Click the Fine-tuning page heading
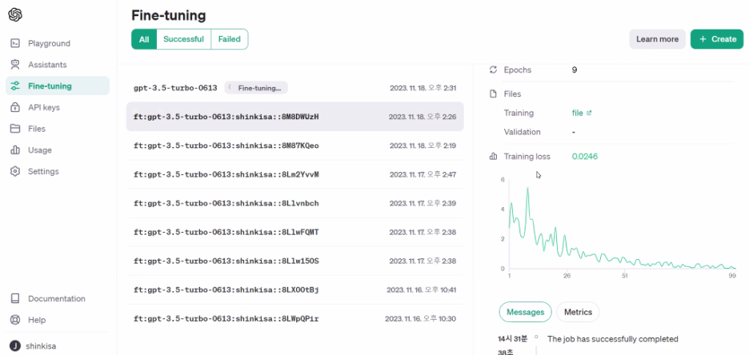 click(169, 16)
